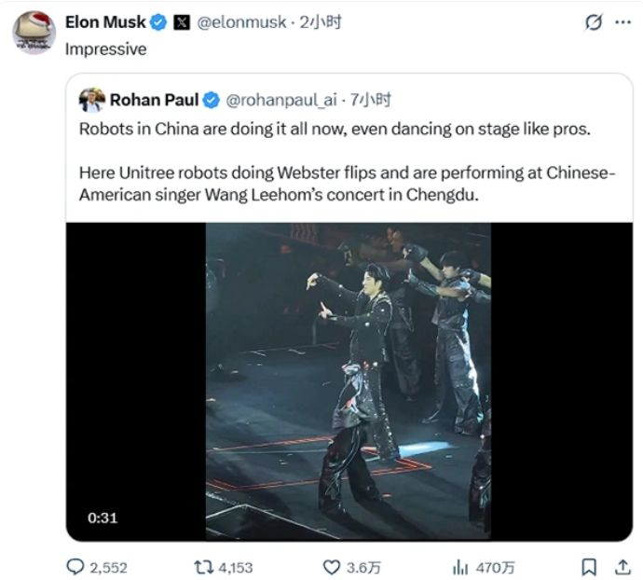Play the embedded concert video

click(349, 380)
